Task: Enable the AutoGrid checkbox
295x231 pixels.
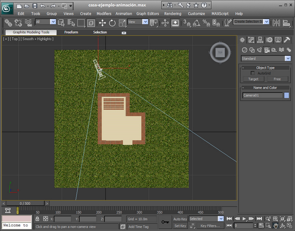Action: [253, 73]
